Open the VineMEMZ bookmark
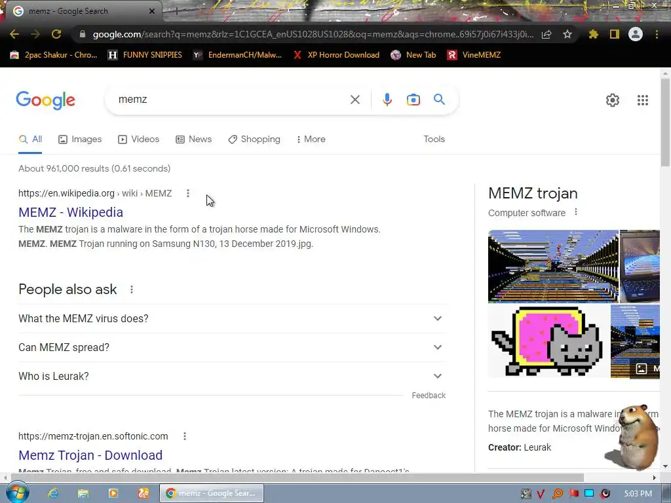Screen dimensions: 671x503 (x=474, y=55)
